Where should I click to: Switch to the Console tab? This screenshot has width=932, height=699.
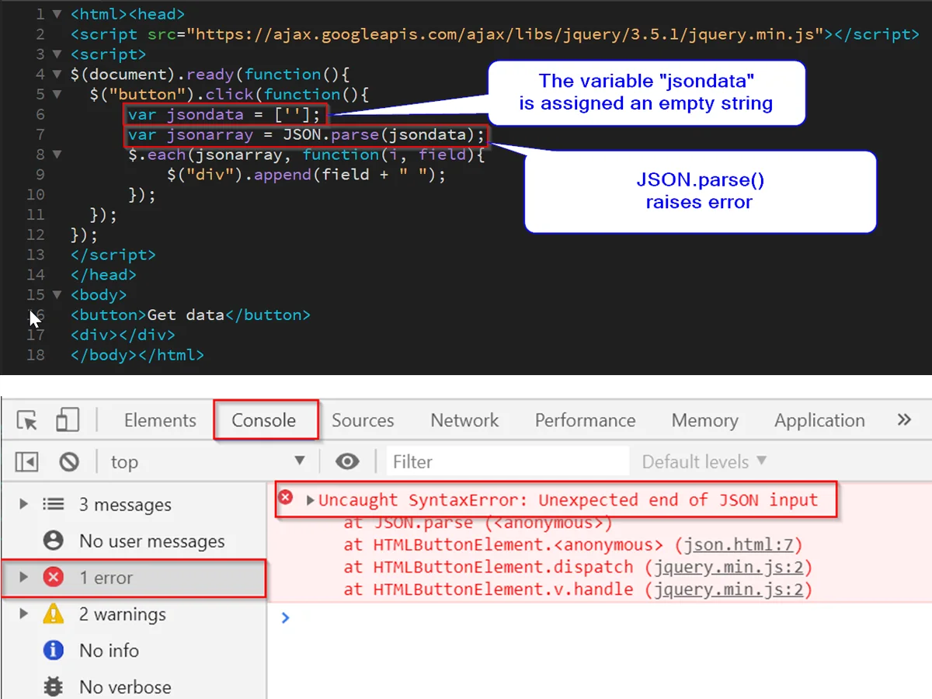[x=264, y=420]
